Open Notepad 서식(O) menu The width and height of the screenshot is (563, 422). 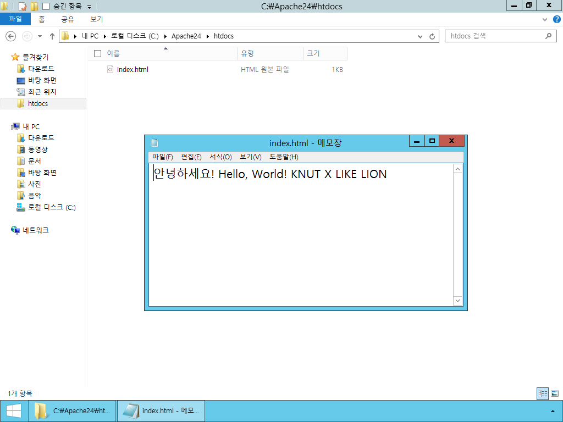point(220,157)
